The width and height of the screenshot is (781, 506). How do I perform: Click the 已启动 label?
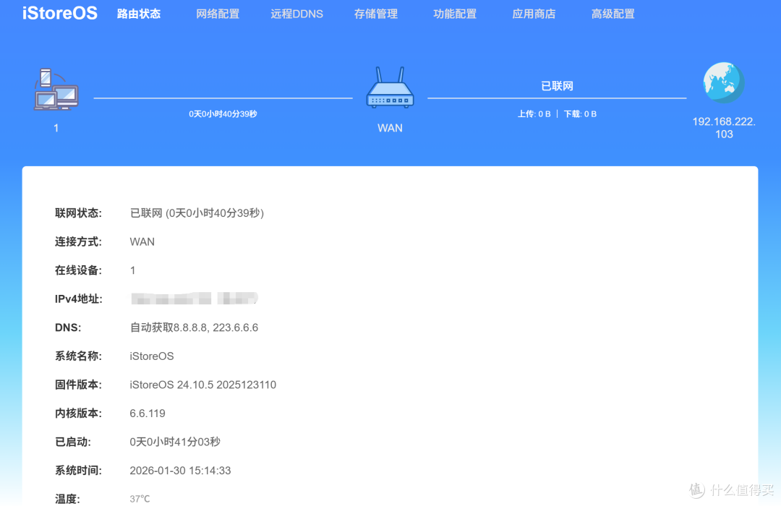pyautogui.click(x=73, y=442)
